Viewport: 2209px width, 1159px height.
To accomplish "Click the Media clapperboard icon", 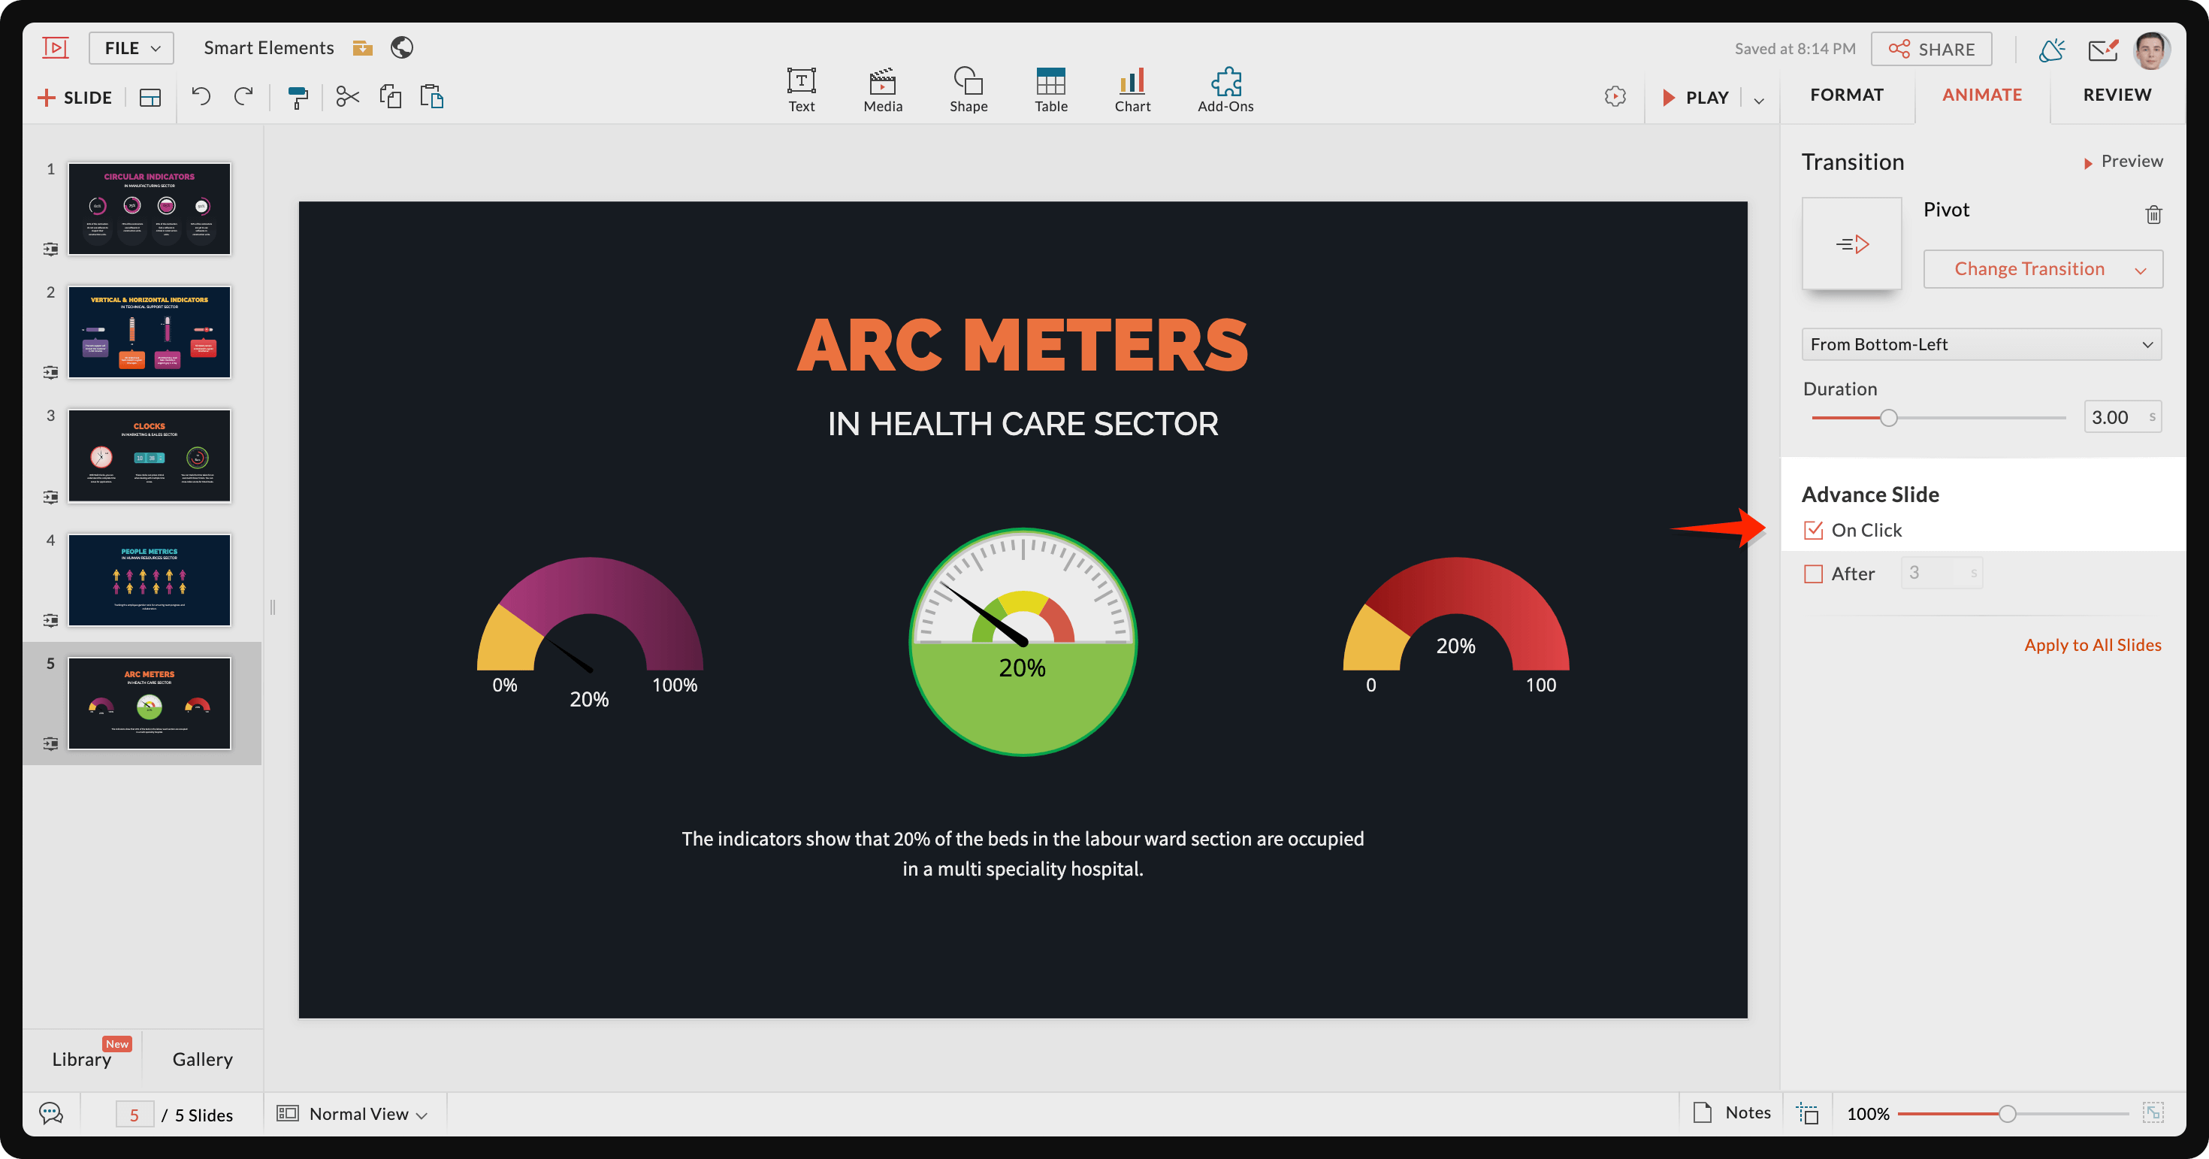I will [882, 89].
